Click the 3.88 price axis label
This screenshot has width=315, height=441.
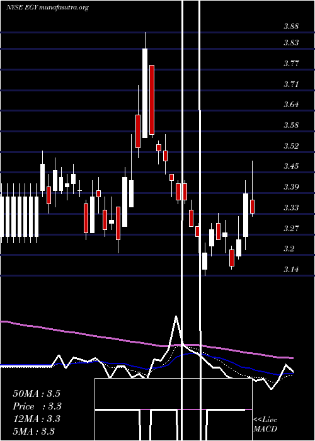coord(291,26)
